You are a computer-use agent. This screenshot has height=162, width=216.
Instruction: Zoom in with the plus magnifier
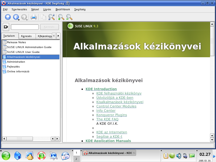point(61,17)
